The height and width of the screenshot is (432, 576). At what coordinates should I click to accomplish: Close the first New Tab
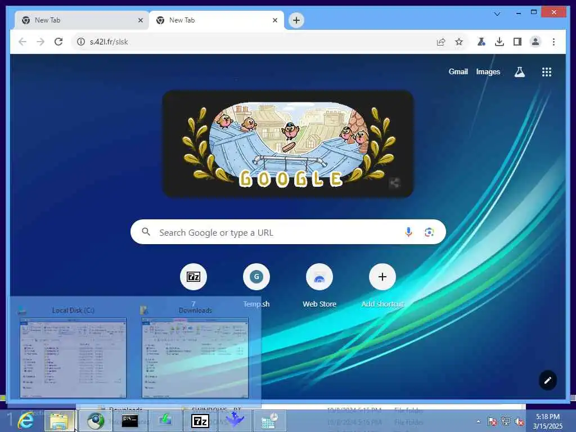tap(140, 20)
